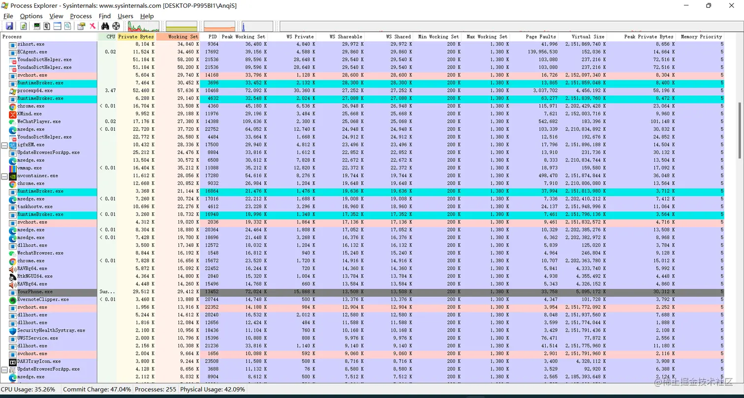Click the yellow commit history graph
The image size is (744, 398).
tap(182, 27)
